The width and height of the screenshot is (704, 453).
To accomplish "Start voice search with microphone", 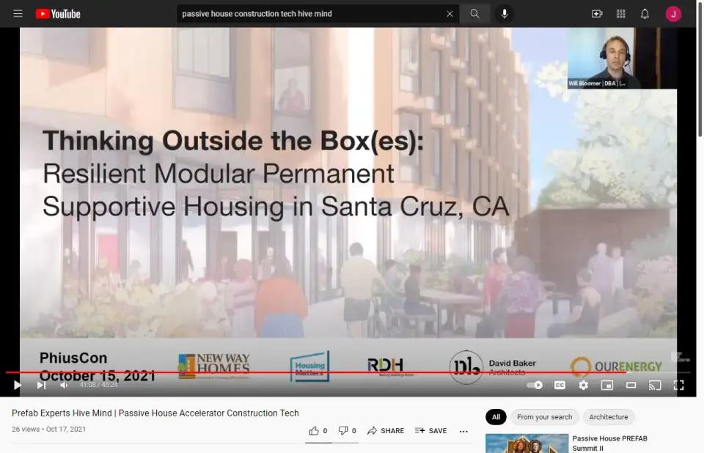I will (505, 14).
